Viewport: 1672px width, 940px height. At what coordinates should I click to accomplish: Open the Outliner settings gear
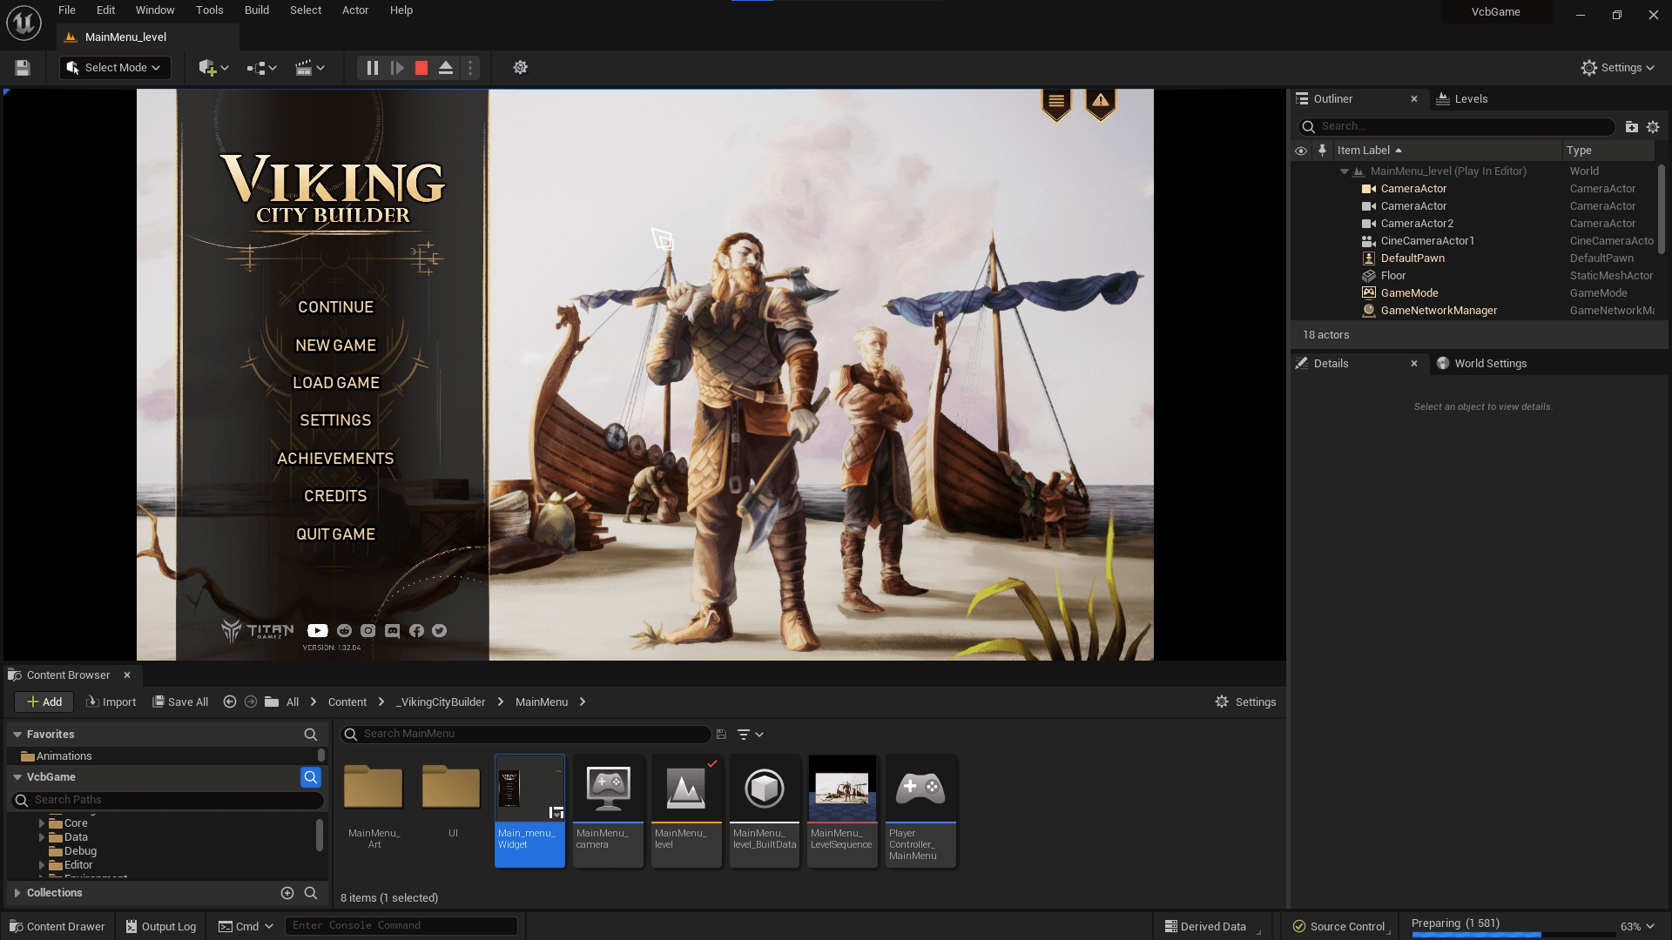pos(1653,127)
